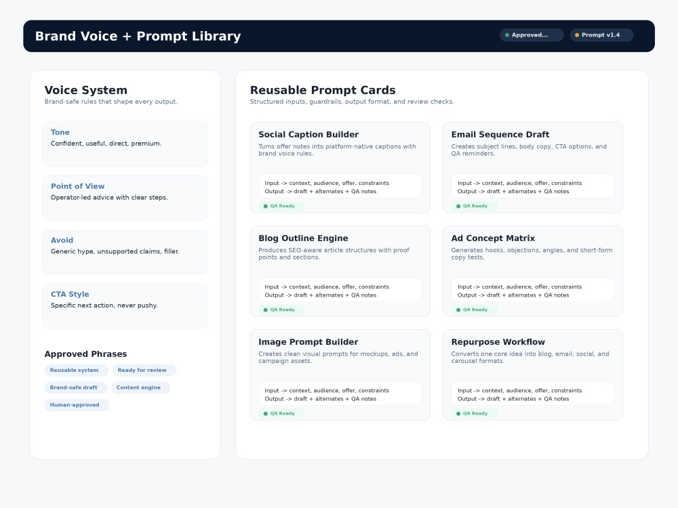Open the Social Caption Builder card title

tap(308, 135)
